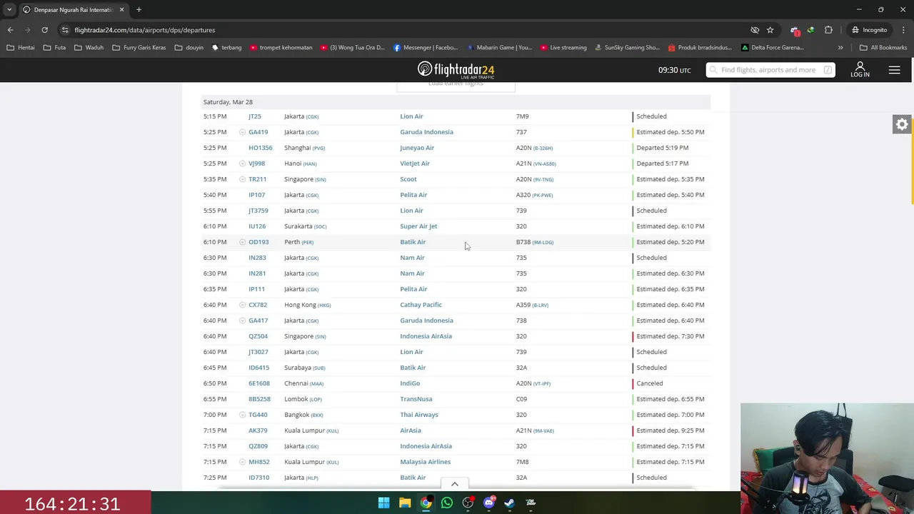Viewport: 914px width, 514px height.
Task: Open All Bookmarks folder
Action: pyautogui.click(x=883, y=48)
